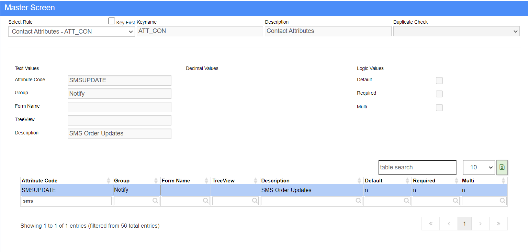Click the Attribute Code filter containing sms
This screenshot has height=252, width=529.
pos(66,201)
